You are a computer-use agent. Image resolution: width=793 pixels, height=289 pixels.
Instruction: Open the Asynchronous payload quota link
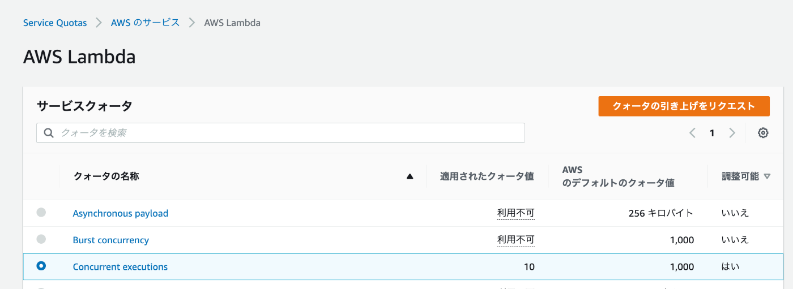point(121,213)
